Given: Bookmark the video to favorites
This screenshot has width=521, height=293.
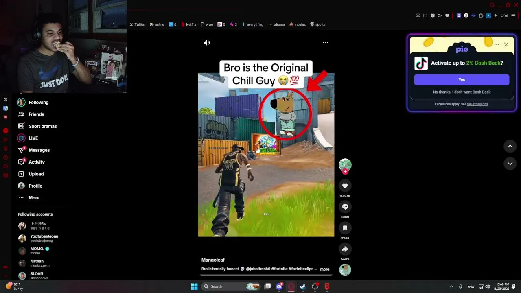Looking at the screenshot, I should (x=345, y=228).
